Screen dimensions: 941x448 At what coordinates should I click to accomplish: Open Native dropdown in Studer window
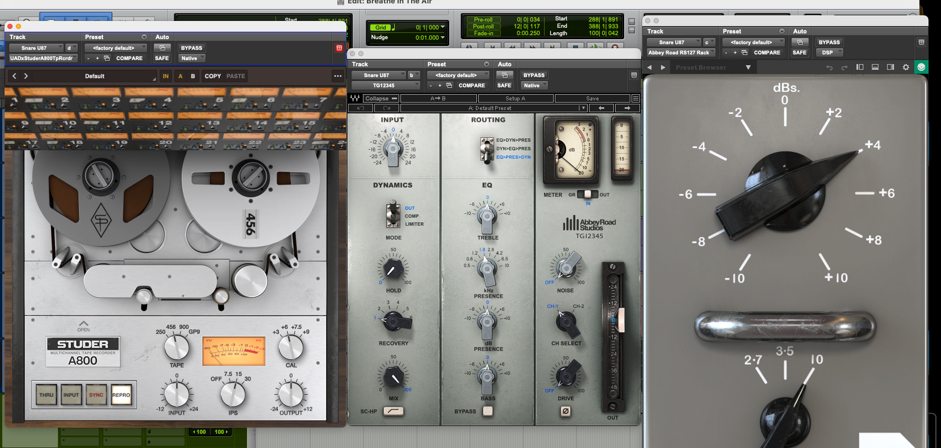pos(191,58)
